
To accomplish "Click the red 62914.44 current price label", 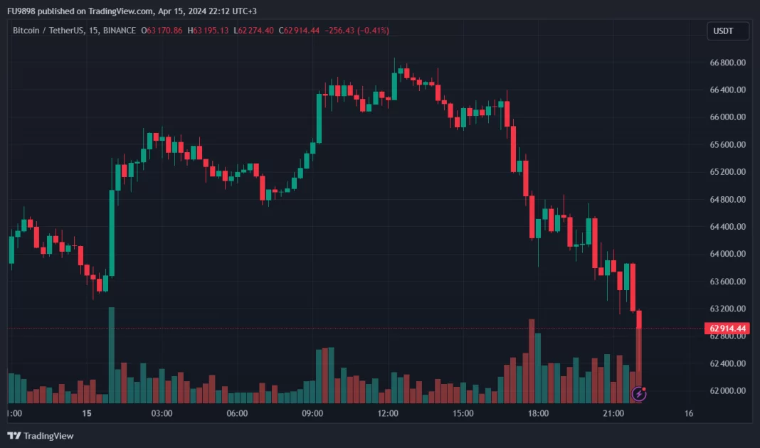I will pyautogui.click(x=728, y=328).
